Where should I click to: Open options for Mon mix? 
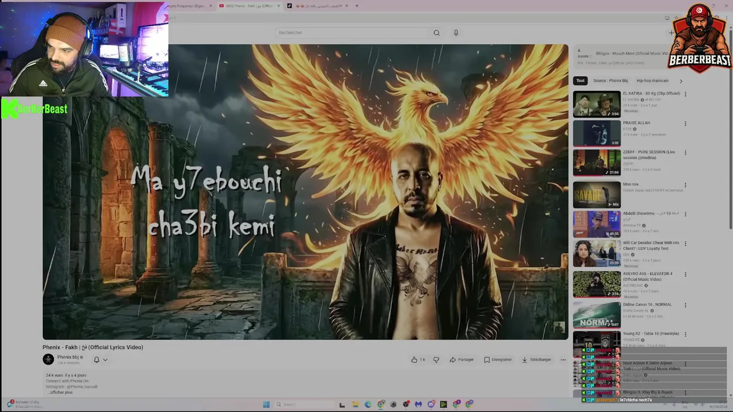point(685,185)
